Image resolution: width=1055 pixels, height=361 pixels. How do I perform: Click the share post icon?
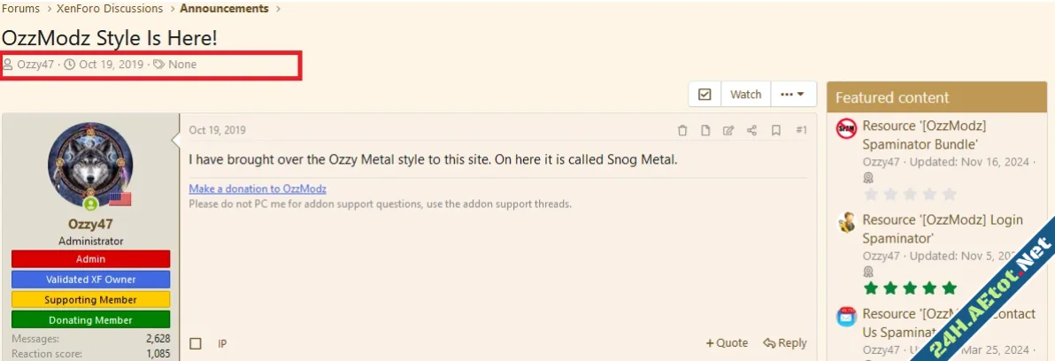(x=752, y=130)
